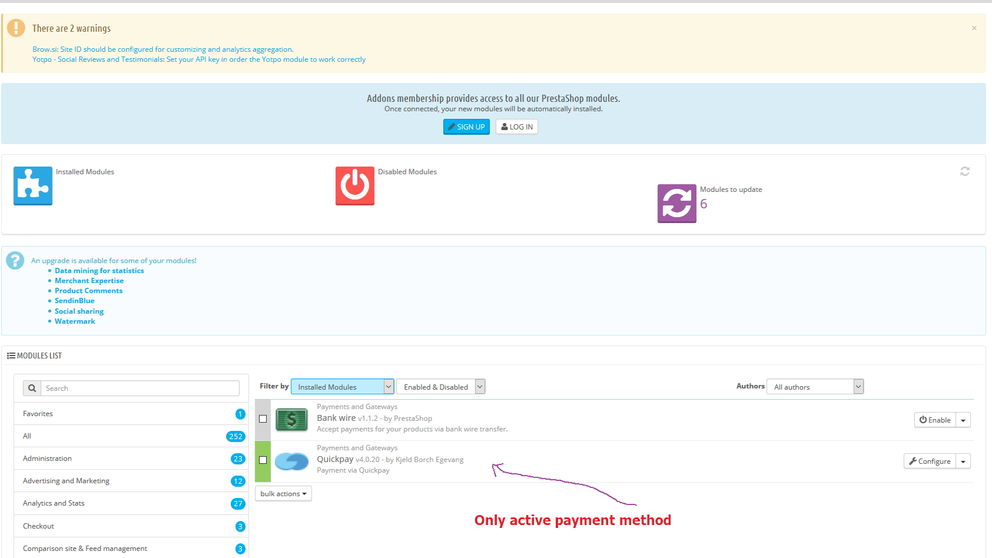Click the Modules List header icon
This screenshot has width=992, height=558.
point(11,356)
